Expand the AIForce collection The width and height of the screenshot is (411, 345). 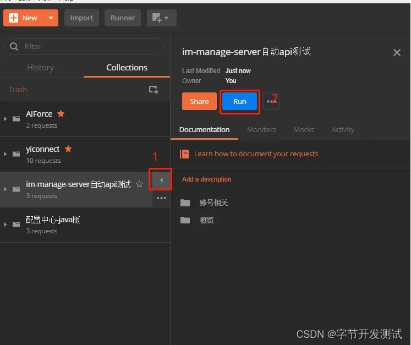point(6,119)
